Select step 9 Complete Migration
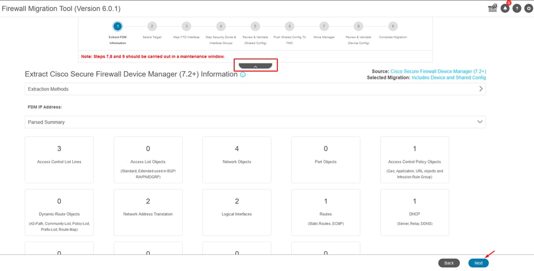534x271 pixels. tap(393, 26)
